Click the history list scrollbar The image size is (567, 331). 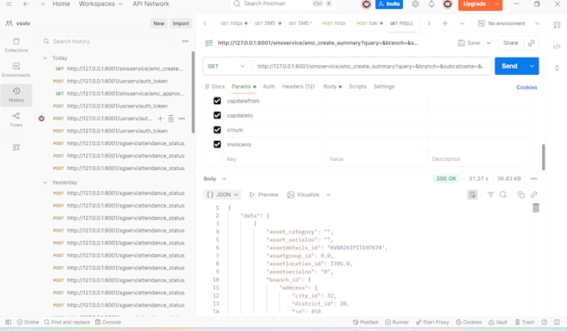[x=193, y=93]
